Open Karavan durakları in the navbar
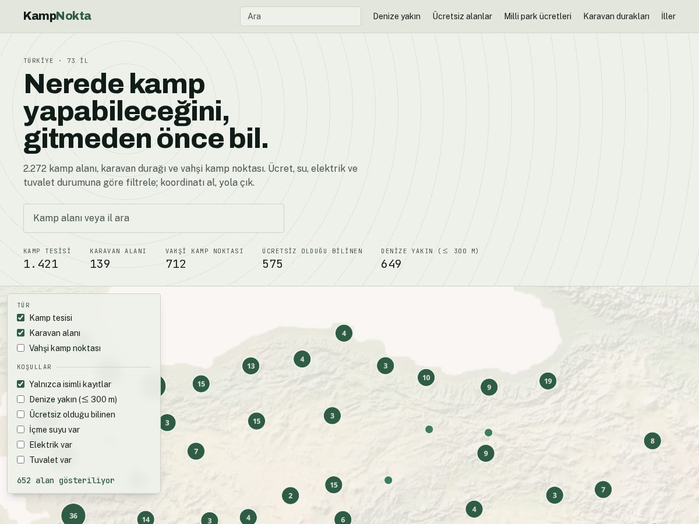Viewport: 699px width, 524px height. [x=616, y=16]
